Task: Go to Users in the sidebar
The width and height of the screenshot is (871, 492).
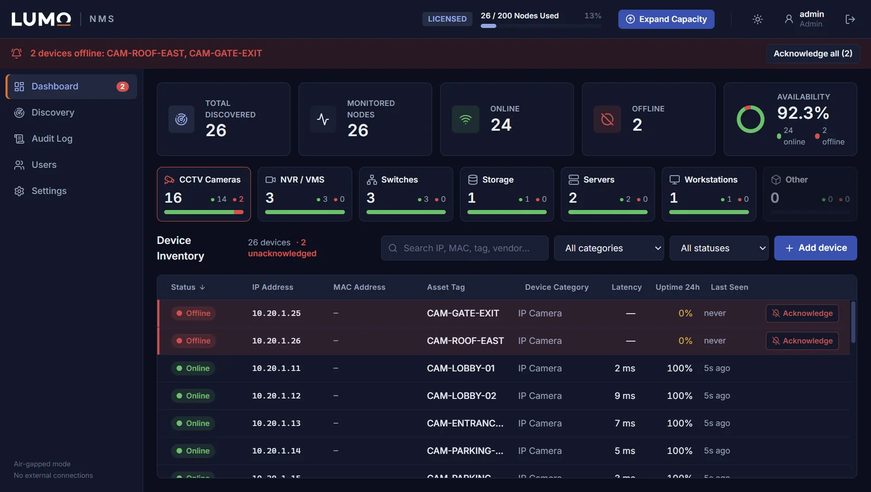Action: pyautogui.click(x=71, y=165)
